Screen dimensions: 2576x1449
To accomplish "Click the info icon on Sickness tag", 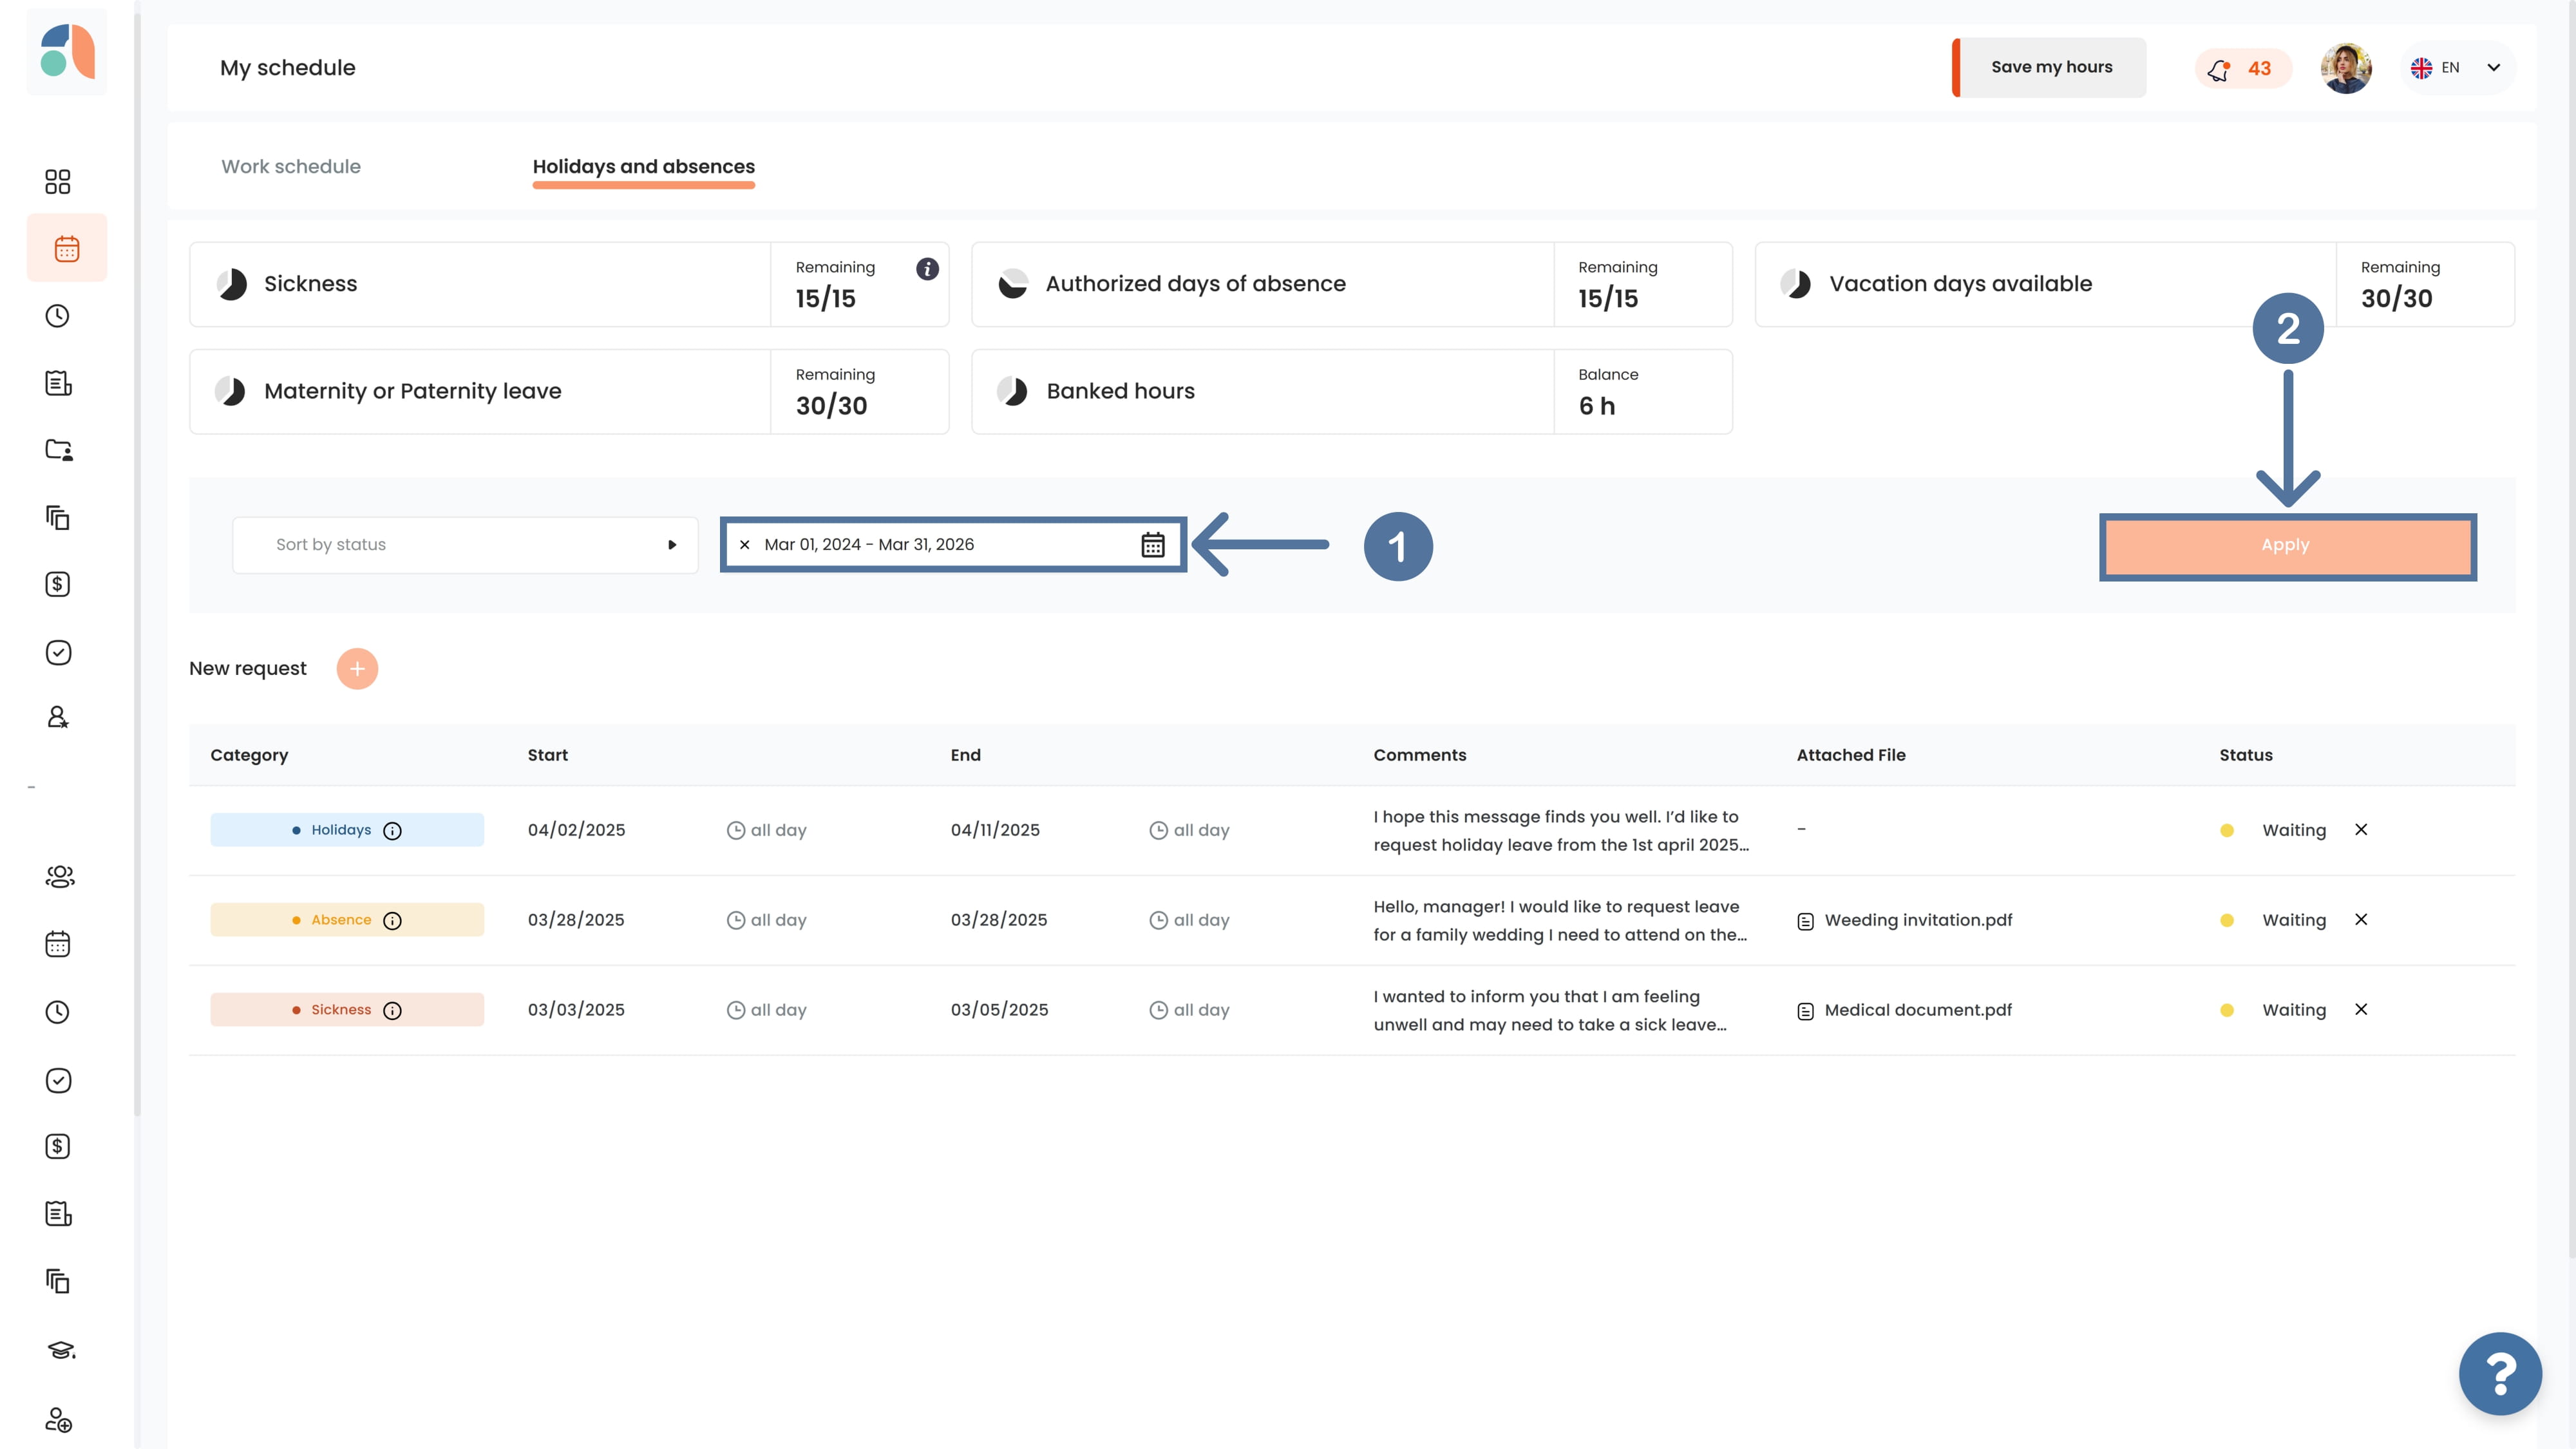I will [393, 1011].
